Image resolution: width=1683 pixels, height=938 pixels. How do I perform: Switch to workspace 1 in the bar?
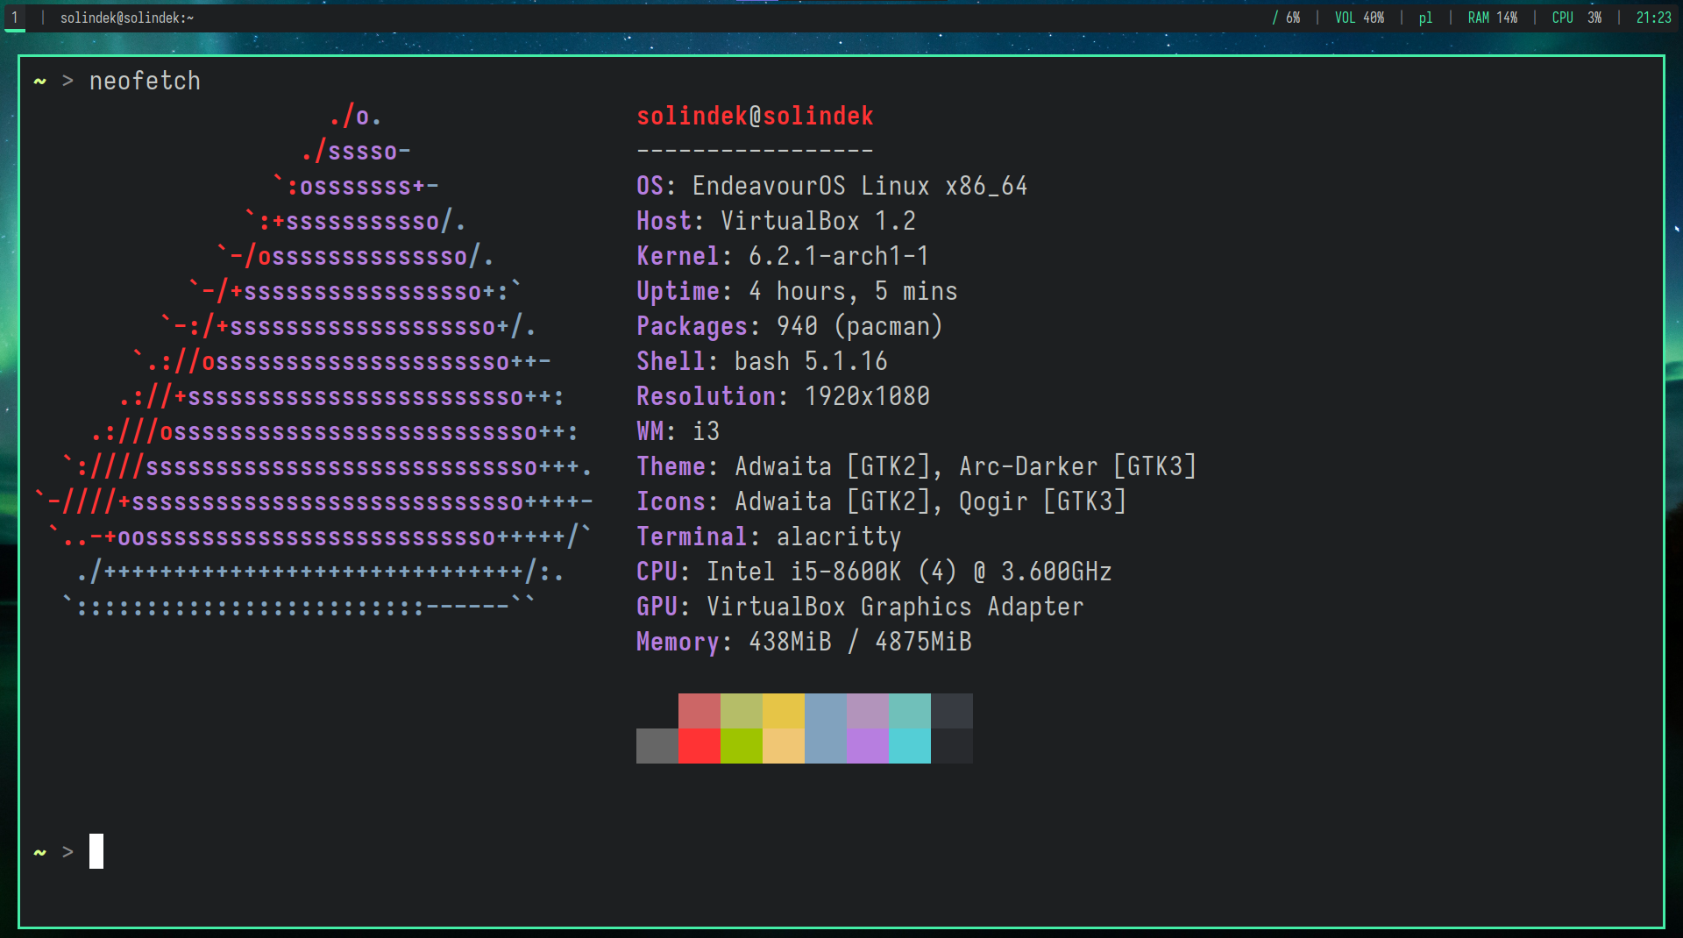tap(15, 18)
